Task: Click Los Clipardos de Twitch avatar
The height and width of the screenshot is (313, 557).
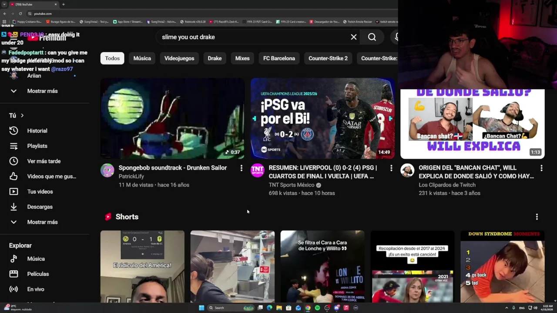Action: point(407,170)
